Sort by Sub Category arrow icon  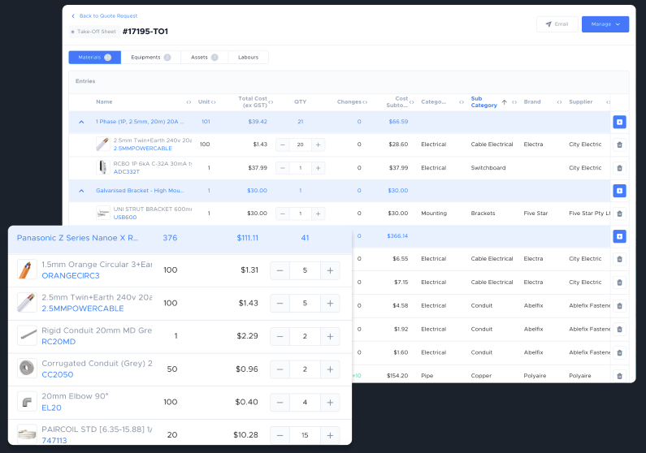504,102
